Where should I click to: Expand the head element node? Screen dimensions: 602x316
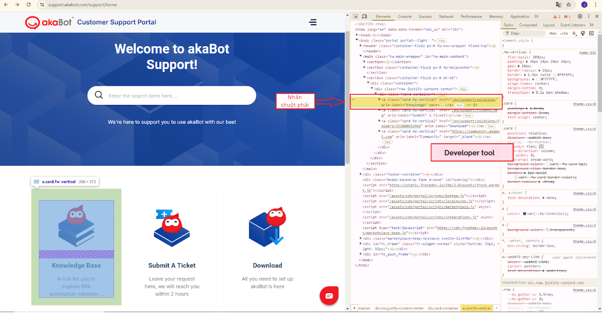(357, 35)
